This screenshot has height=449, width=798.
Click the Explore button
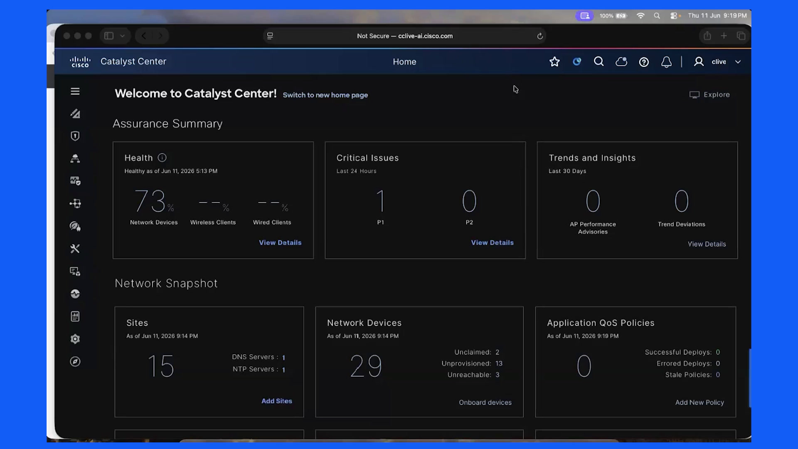[x=709, y=94]
